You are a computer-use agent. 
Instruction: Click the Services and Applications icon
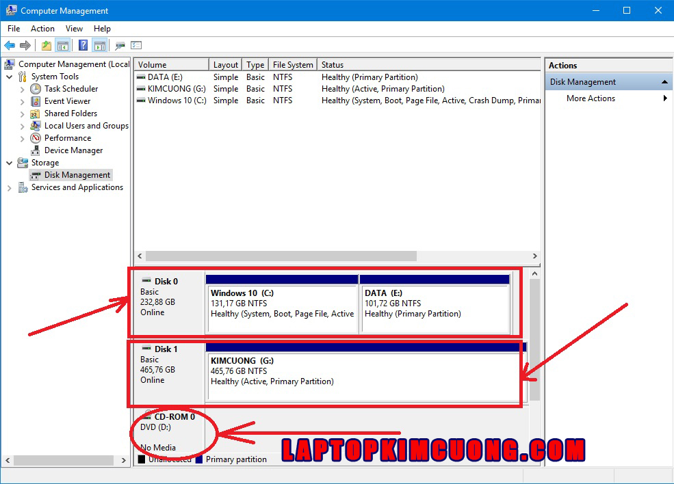(x=23, y=188)
